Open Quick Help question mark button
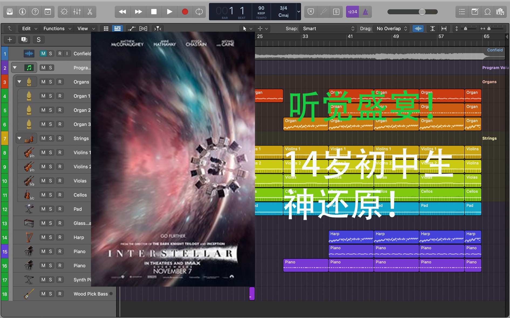 click(35, 12)
